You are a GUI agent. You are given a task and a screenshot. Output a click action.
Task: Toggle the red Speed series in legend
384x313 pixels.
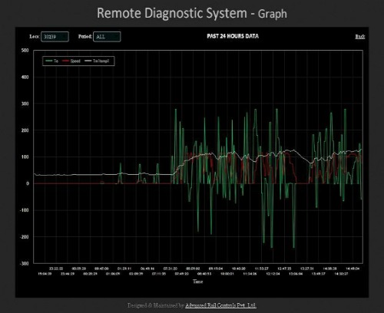tap(71, 61)
